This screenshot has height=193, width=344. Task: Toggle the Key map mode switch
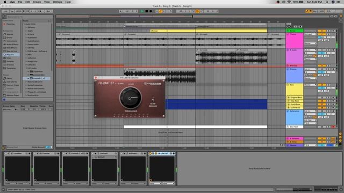(315, 11)
